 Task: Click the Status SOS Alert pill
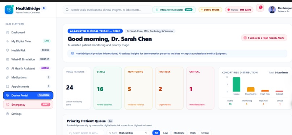coord(239,10)
